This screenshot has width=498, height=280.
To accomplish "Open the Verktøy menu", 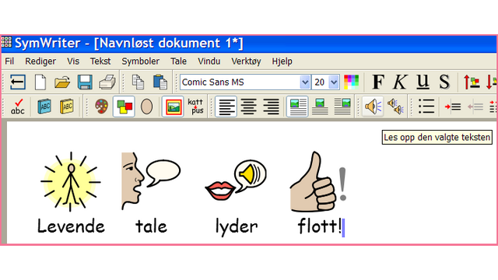I will tap(246, 61).
